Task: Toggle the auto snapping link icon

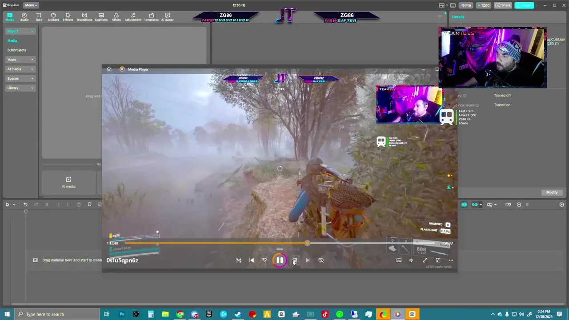Action: pos(475,204)
